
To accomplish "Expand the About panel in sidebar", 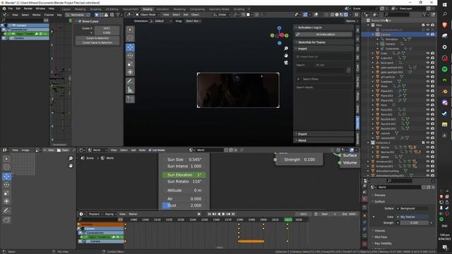I will [323, 140].
